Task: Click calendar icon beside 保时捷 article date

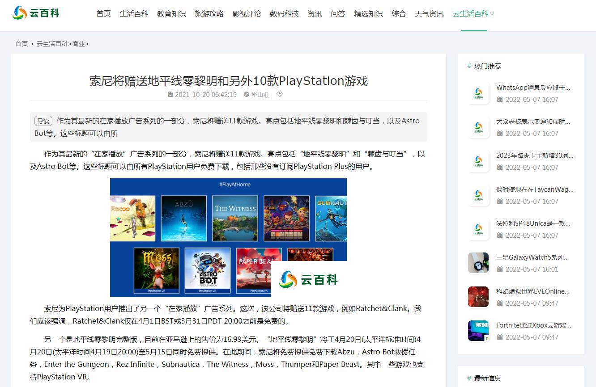Action: coord(500,201)
